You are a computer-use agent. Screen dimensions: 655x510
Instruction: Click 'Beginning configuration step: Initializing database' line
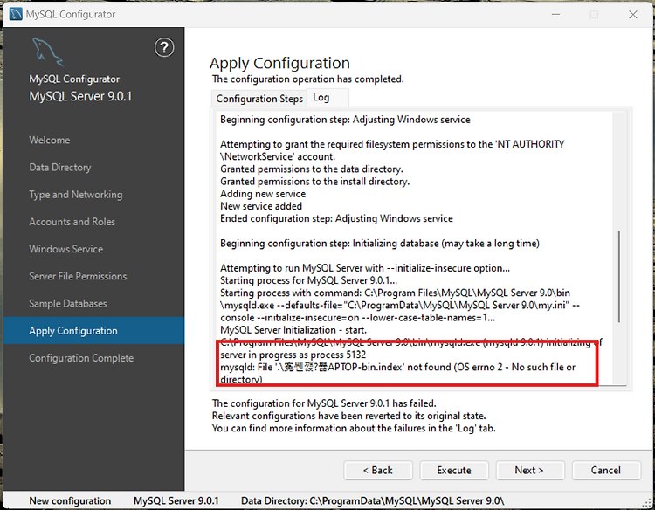[x=380, y=243]
